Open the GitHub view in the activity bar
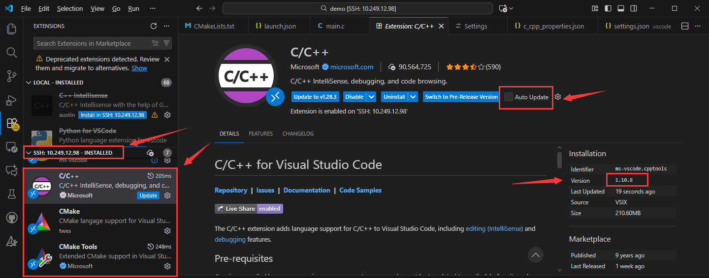 coord(11,217)
